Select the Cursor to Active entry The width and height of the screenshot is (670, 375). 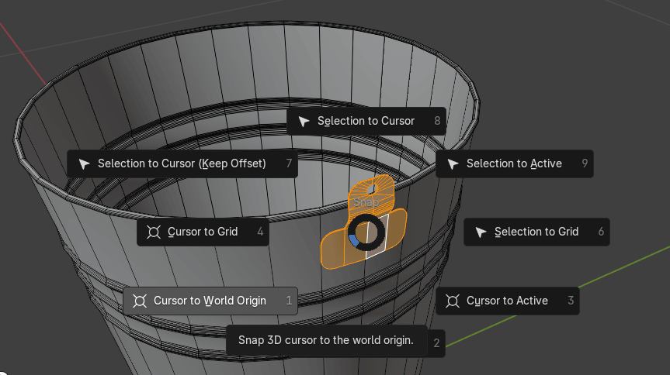507,301
